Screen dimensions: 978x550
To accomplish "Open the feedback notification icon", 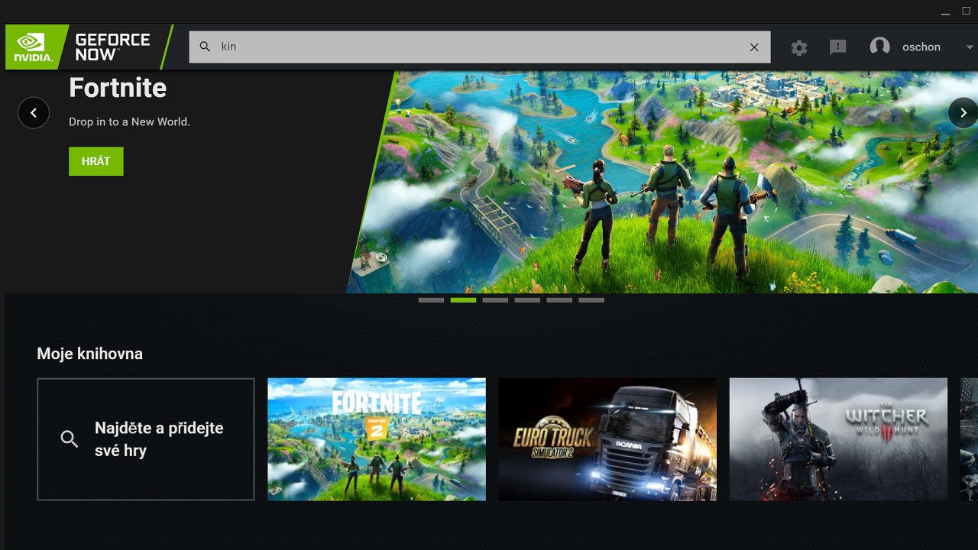I will coord(838,47).
